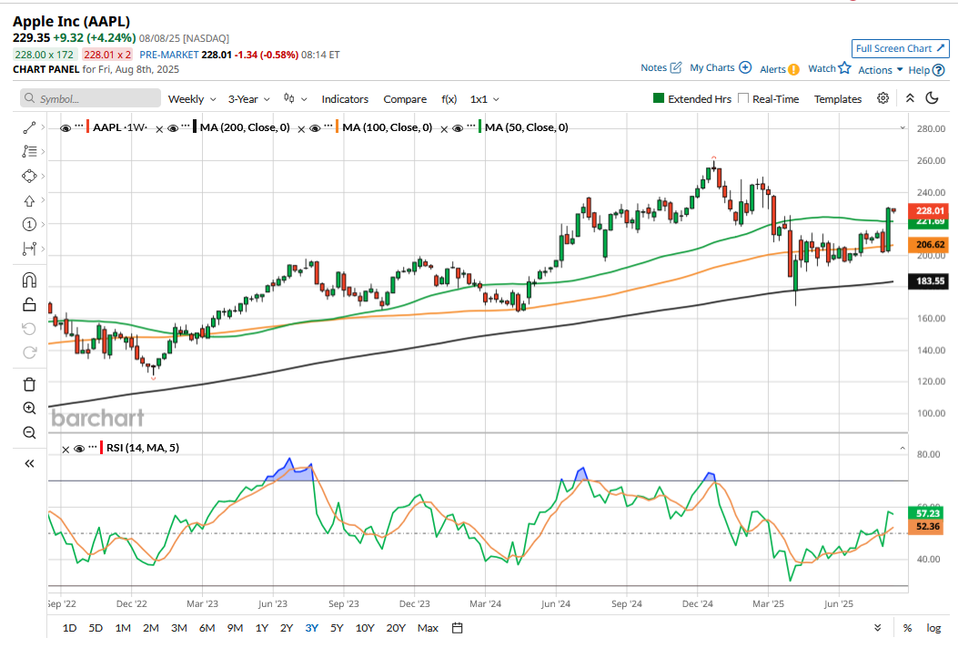Click the orange MA (100, Close, 0) color swatch

click(x=338, y=127)
